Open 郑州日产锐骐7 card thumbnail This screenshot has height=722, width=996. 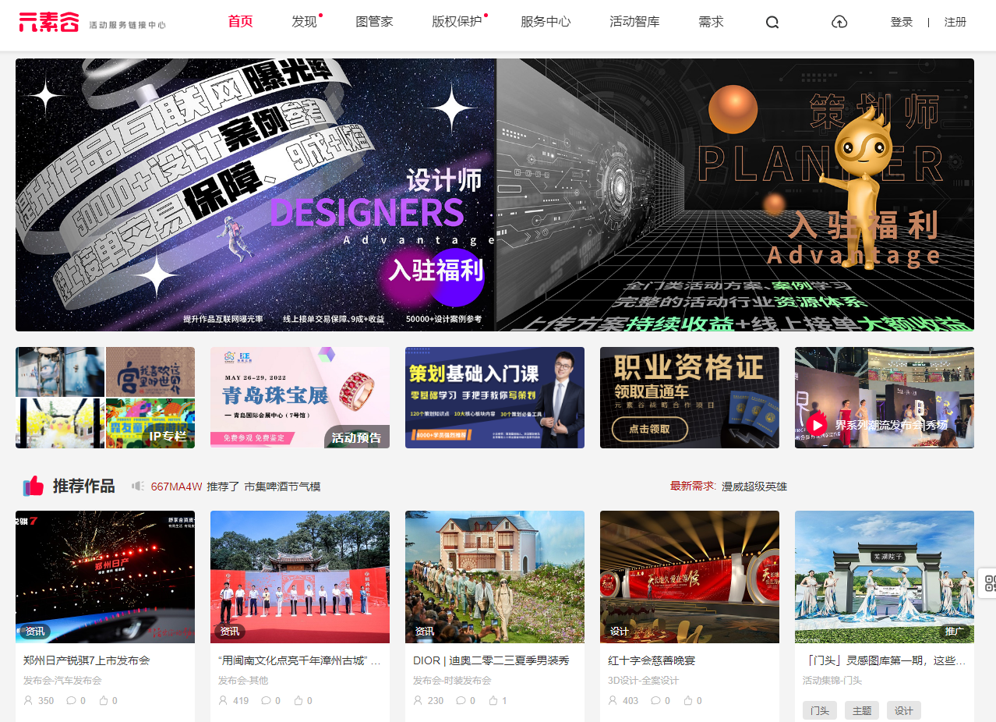coord(105,577)
